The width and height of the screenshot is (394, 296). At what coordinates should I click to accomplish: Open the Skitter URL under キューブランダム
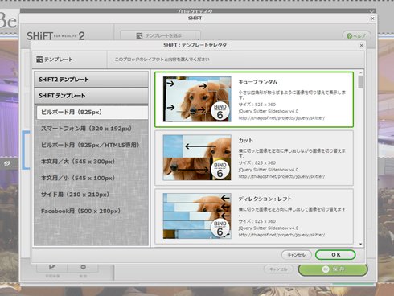281,118
